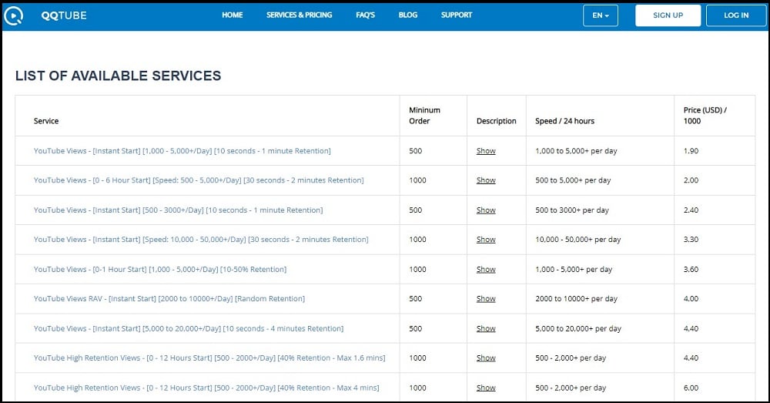This screenshot has height=403, width=770.
Task: Show description for the 3.30 priced service
Action: [486, 240]
